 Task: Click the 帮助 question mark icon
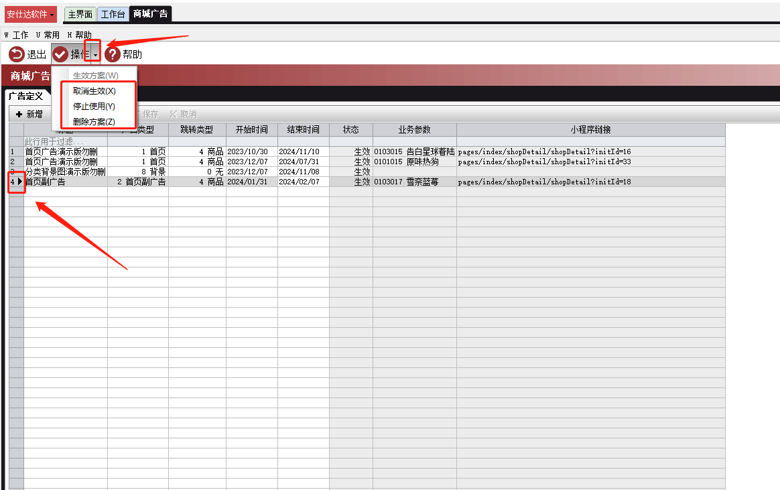click(x=113, y=54)
